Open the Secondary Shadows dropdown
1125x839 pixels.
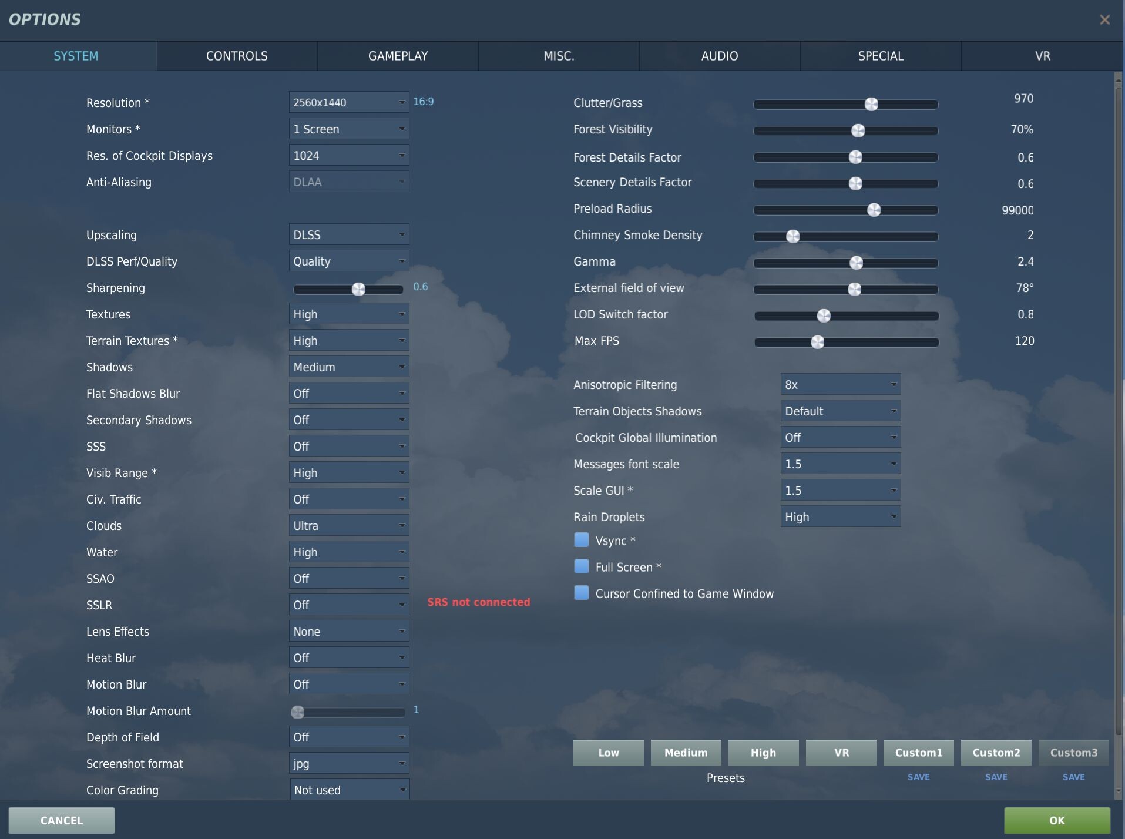(349, 419)
